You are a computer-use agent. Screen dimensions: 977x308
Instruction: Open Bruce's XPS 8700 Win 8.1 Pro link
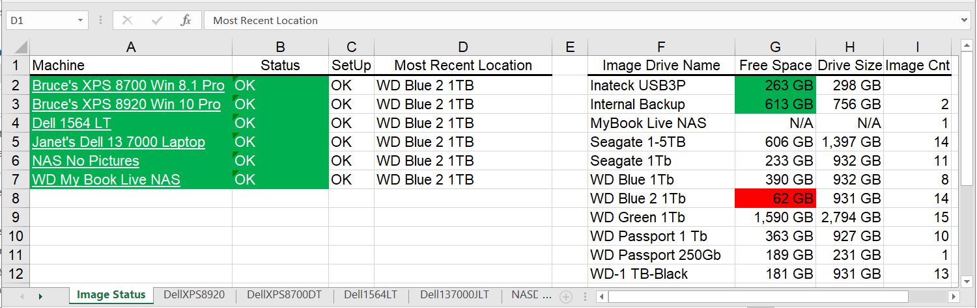click(128, 86)
